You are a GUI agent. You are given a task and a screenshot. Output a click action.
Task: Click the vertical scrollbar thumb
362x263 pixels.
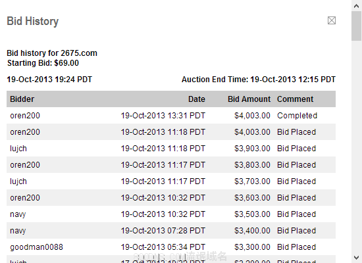click(x=357, y=26)
